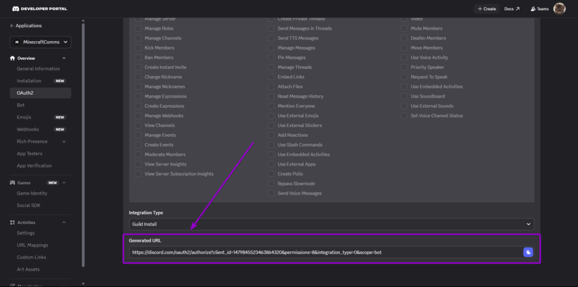The height and width of the screenshot is (287, 578).
Task: Go to General Information page
Action: (x=38, y=69)
